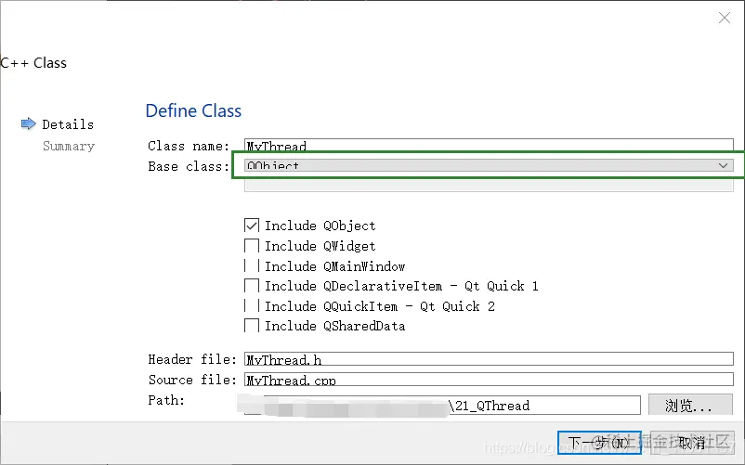This screenshot has height=465, width=745.
Task: Click the Class name: label
Action: 189,146
